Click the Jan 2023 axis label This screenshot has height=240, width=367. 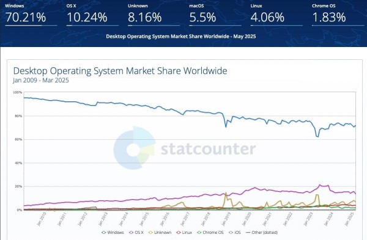tap(308, 219)
